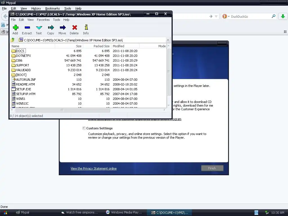Click the green downloads arrow in Mypal
Screen dimensions: 288x216
pos(283,16)
